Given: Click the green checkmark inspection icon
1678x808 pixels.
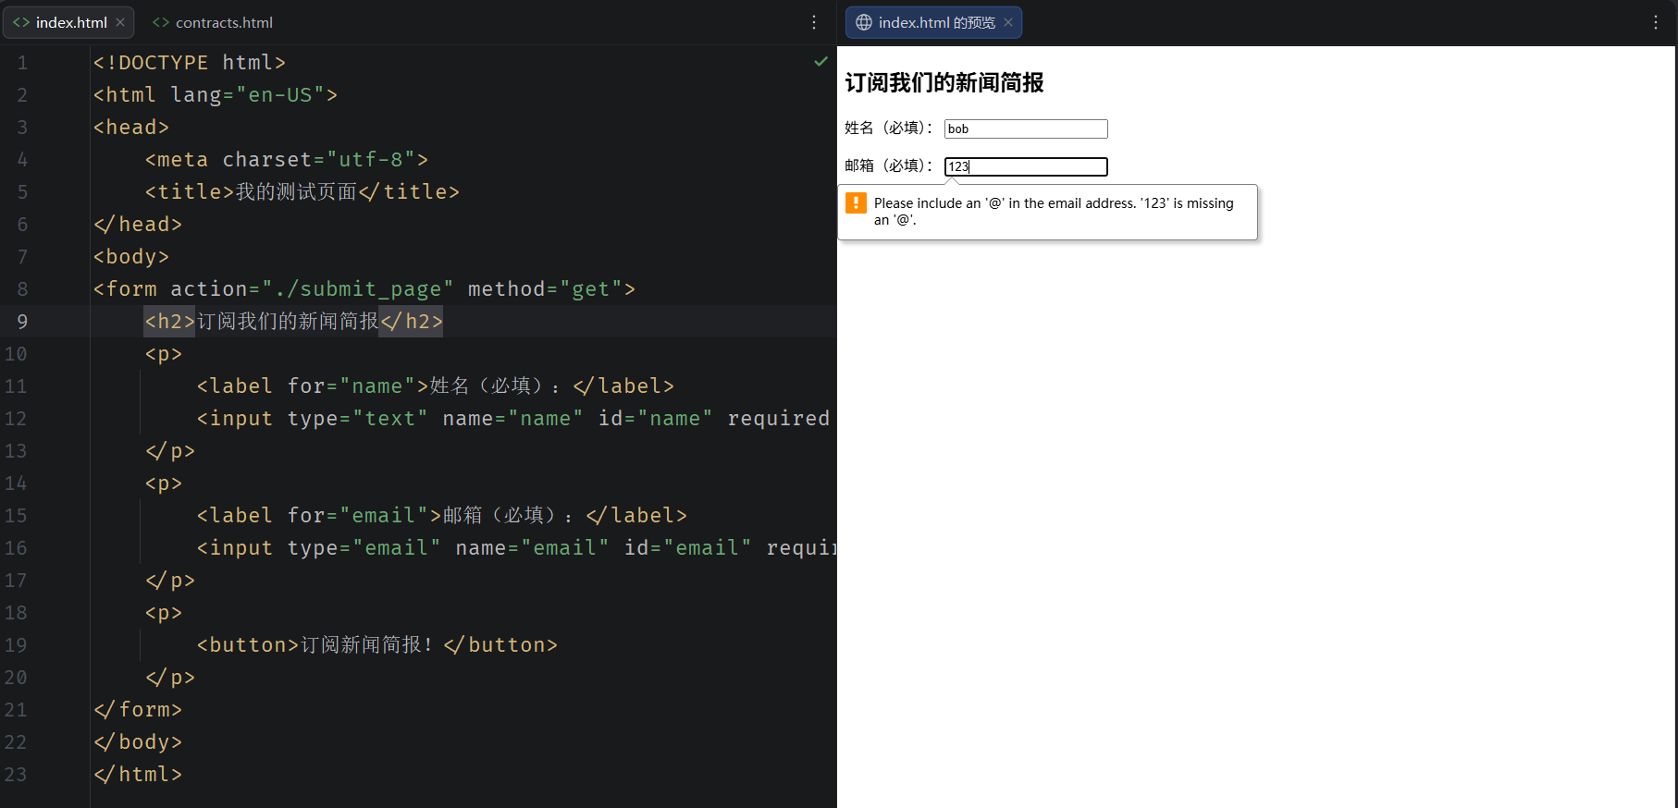Looking at the screenshot, I should pyautogui.click(x=820, y=61).
